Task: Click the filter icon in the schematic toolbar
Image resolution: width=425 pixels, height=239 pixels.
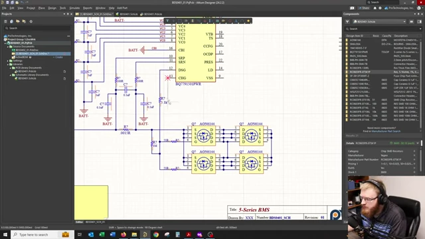Action: (x=167, y=21)
